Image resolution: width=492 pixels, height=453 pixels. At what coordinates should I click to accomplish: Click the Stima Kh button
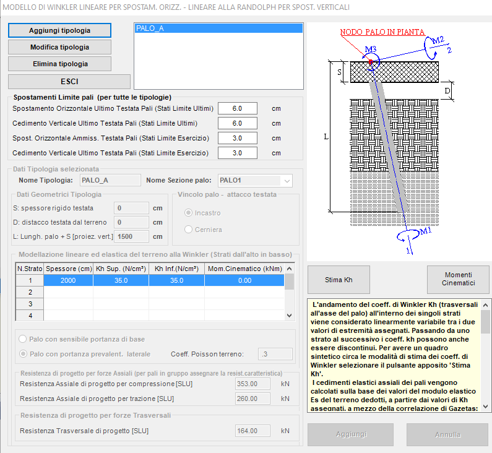click(x=339, y=280)
